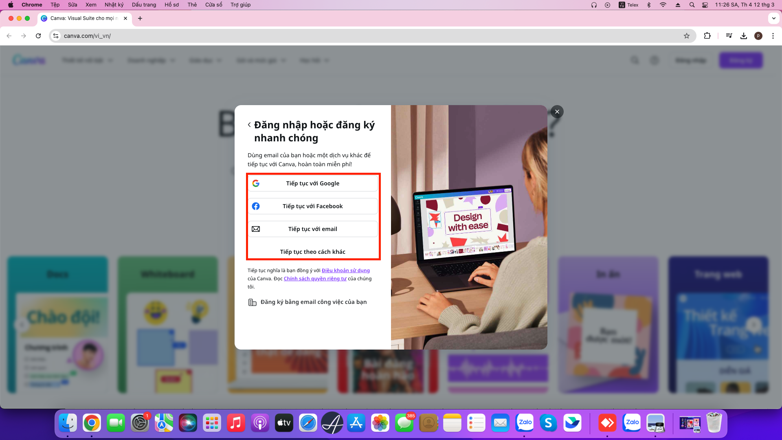
Task: Open Trash from the Dock
Action: pos(714,423)
